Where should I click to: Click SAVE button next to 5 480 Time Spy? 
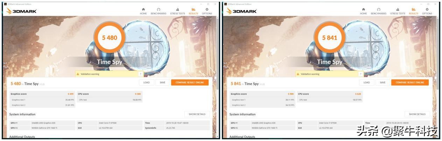coord(162,83)
